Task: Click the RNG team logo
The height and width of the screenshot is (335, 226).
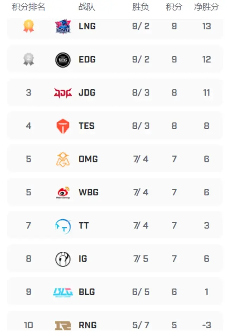Action: click(x=63, y=325)
